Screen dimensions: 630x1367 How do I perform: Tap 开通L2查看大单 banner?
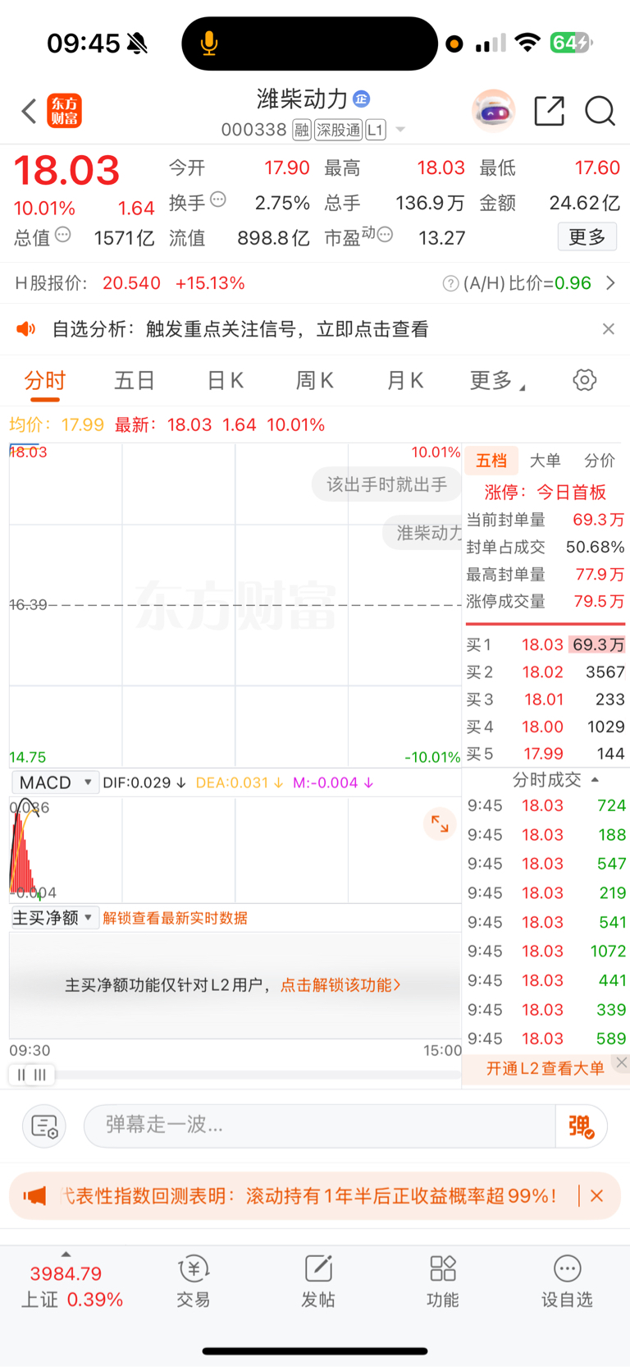545,1068
